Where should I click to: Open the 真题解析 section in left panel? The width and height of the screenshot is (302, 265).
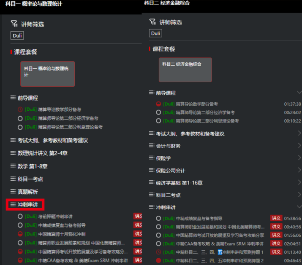(x=27, y=192)
